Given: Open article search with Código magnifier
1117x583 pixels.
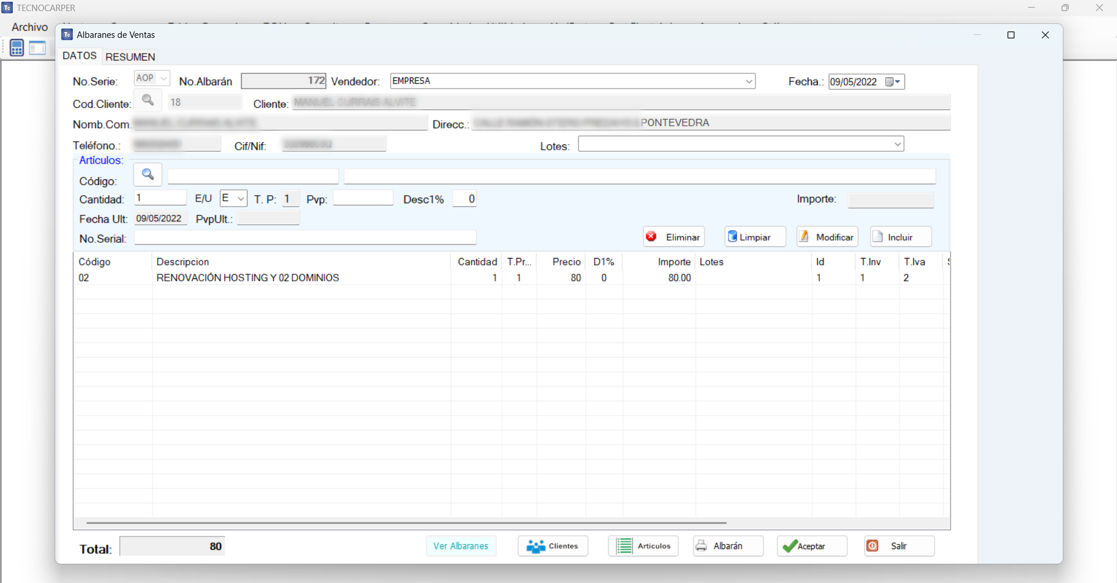Looking at the screenshot, I should (148, 174).
